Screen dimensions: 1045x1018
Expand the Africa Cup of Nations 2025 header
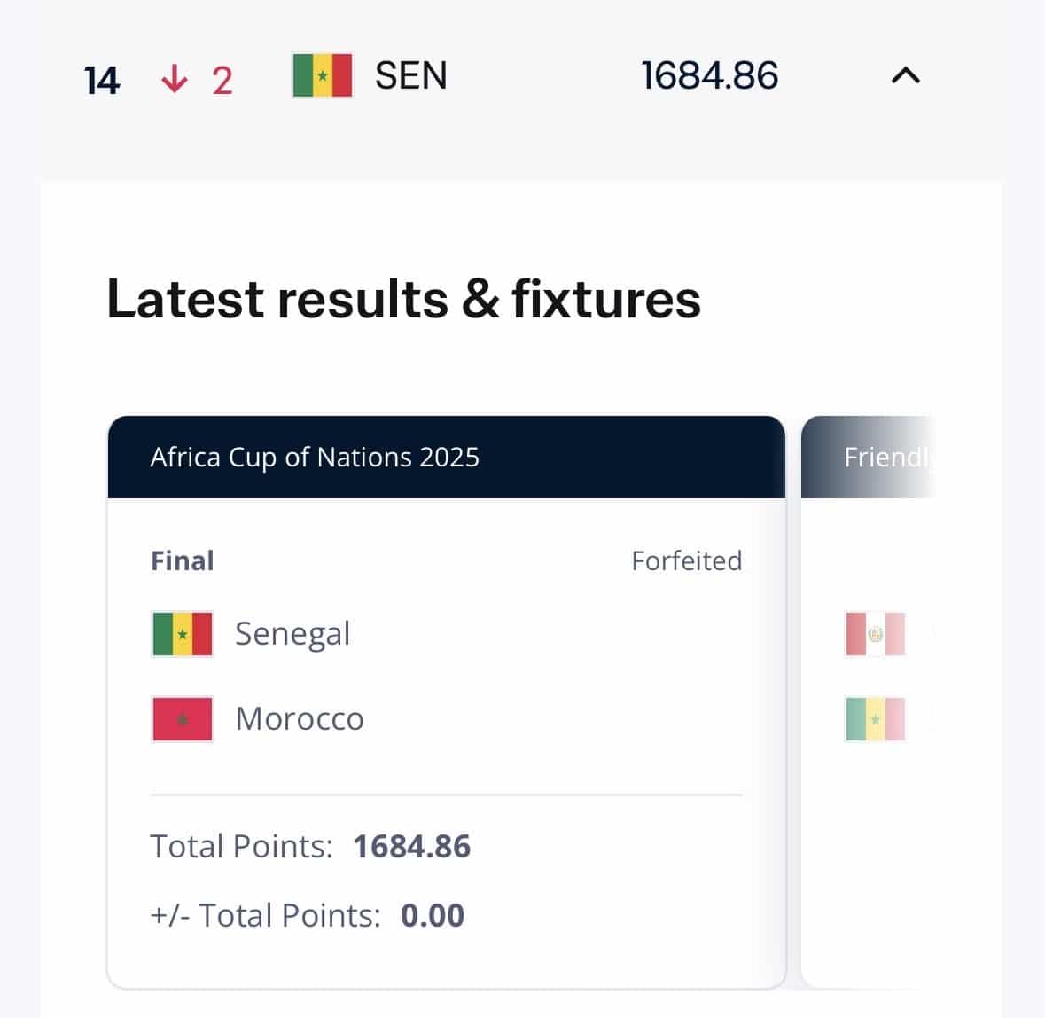point(314,457)
